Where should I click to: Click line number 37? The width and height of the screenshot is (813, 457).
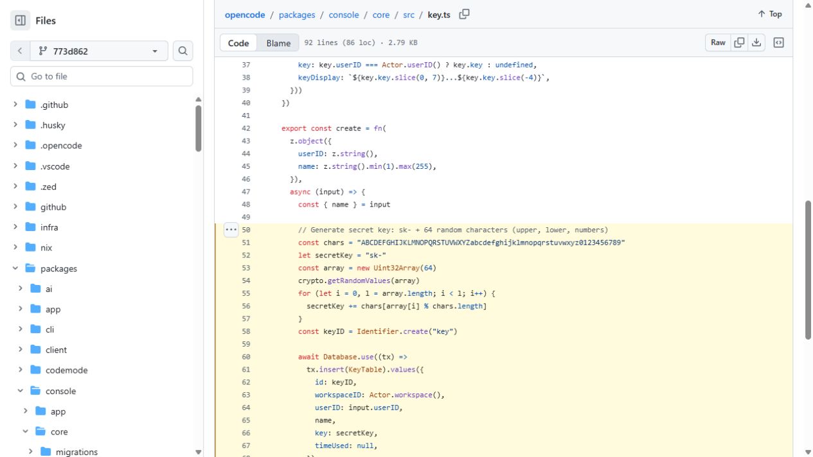tap(246, 65)
